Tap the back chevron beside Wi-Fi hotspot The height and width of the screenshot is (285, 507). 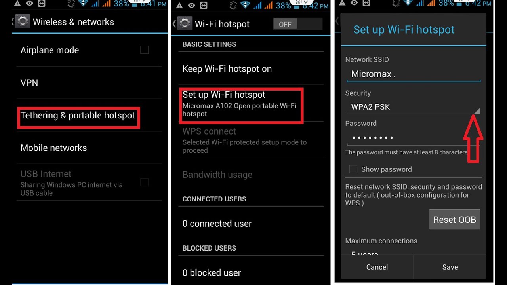(x=174, y=24)
